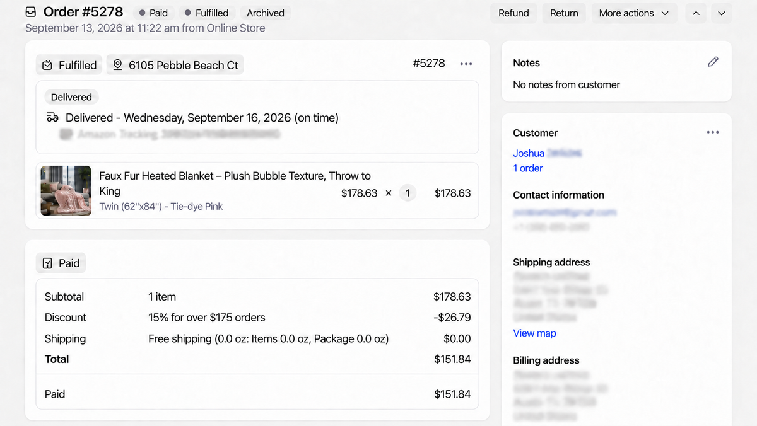Click the fulfilled box icon in the fulfillment card

[x=47, y=65]
